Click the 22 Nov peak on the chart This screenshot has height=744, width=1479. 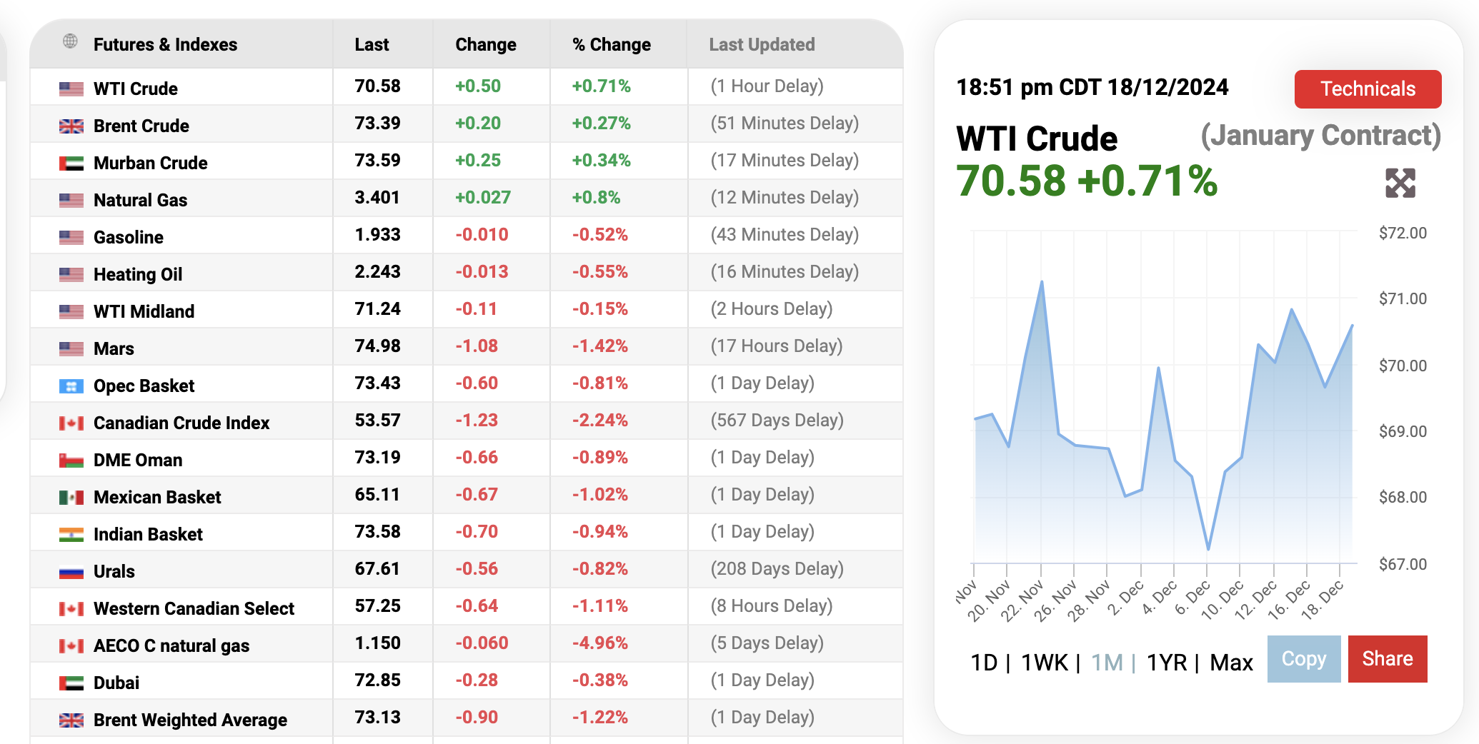pos(1042,282)
